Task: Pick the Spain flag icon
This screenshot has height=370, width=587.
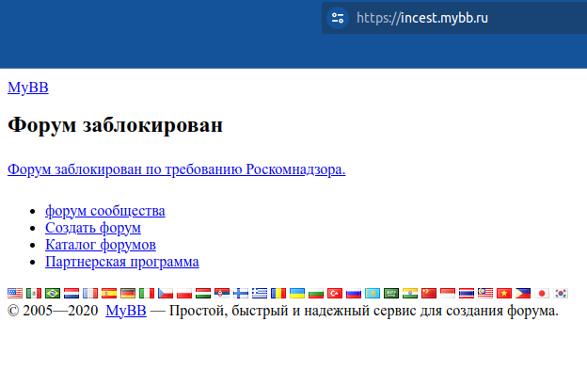Action: [109, 293]
